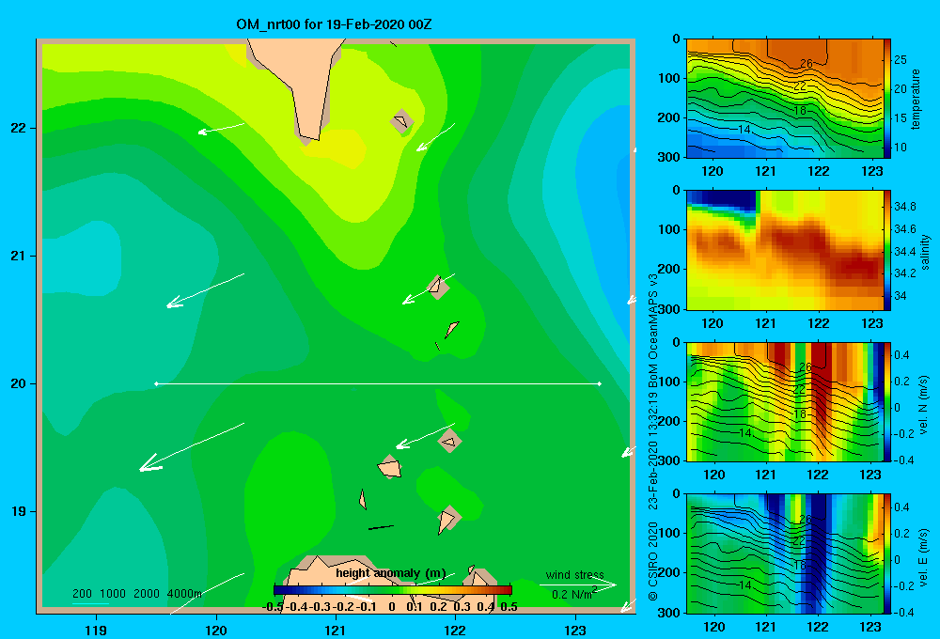
Task: Click the '14' contour label in temperature plot
Action: (x=744, y=130)
